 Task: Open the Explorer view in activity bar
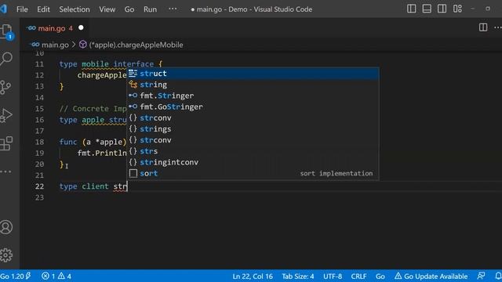(x=6, y=31)
